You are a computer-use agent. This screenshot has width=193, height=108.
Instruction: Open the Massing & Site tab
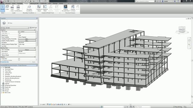[x=34, y=3]
